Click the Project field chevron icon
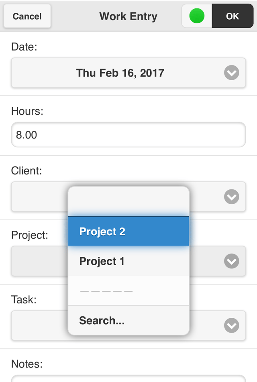Screen dimensions: 257x382 (x=231, y=261)
